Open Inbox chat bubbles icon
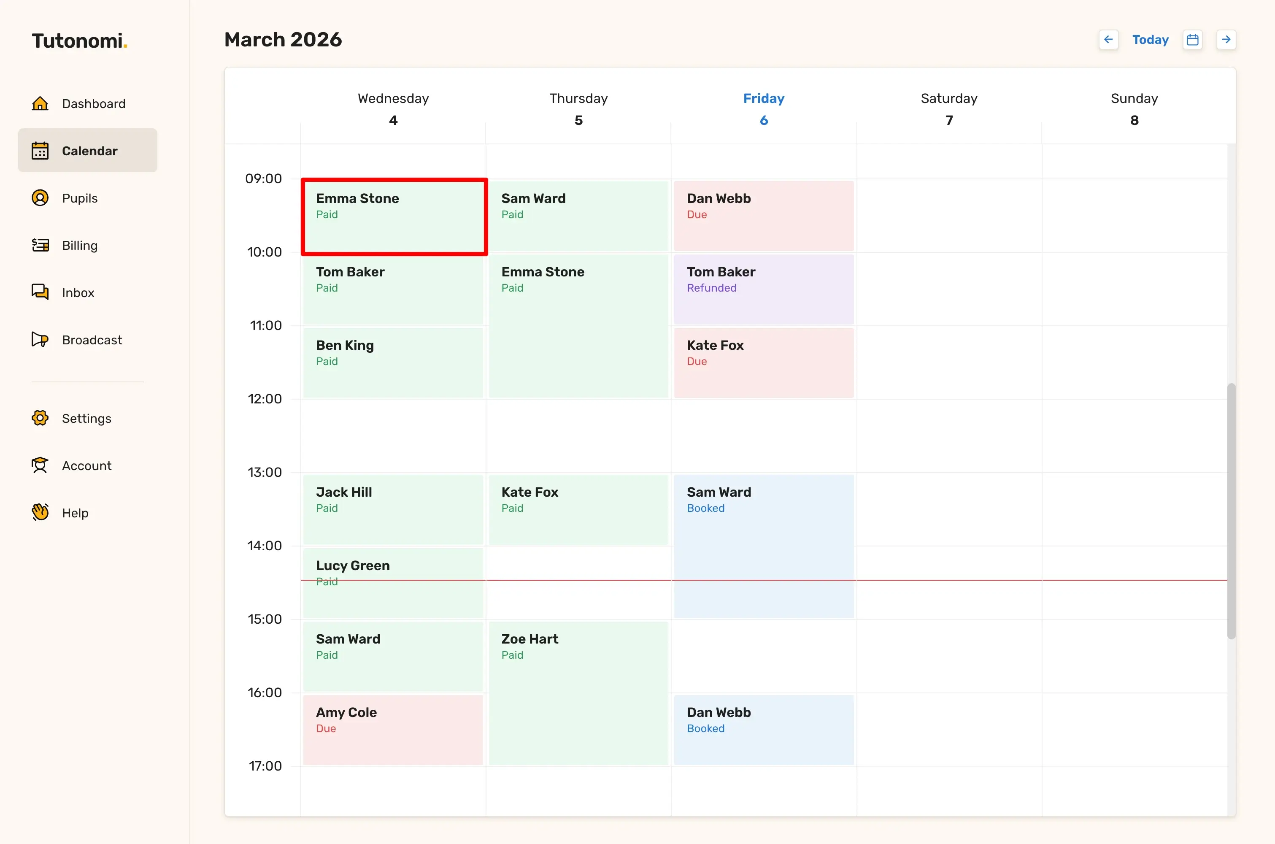This screenshot has width=1275, height=844. [x=40, y=292]
